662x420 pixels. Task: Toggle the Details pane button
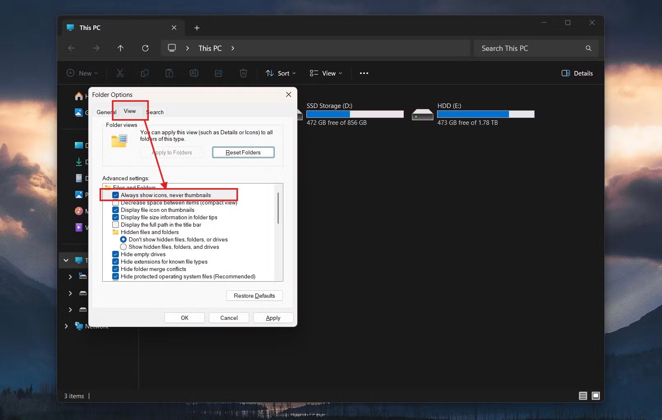(x=577, y=73)
